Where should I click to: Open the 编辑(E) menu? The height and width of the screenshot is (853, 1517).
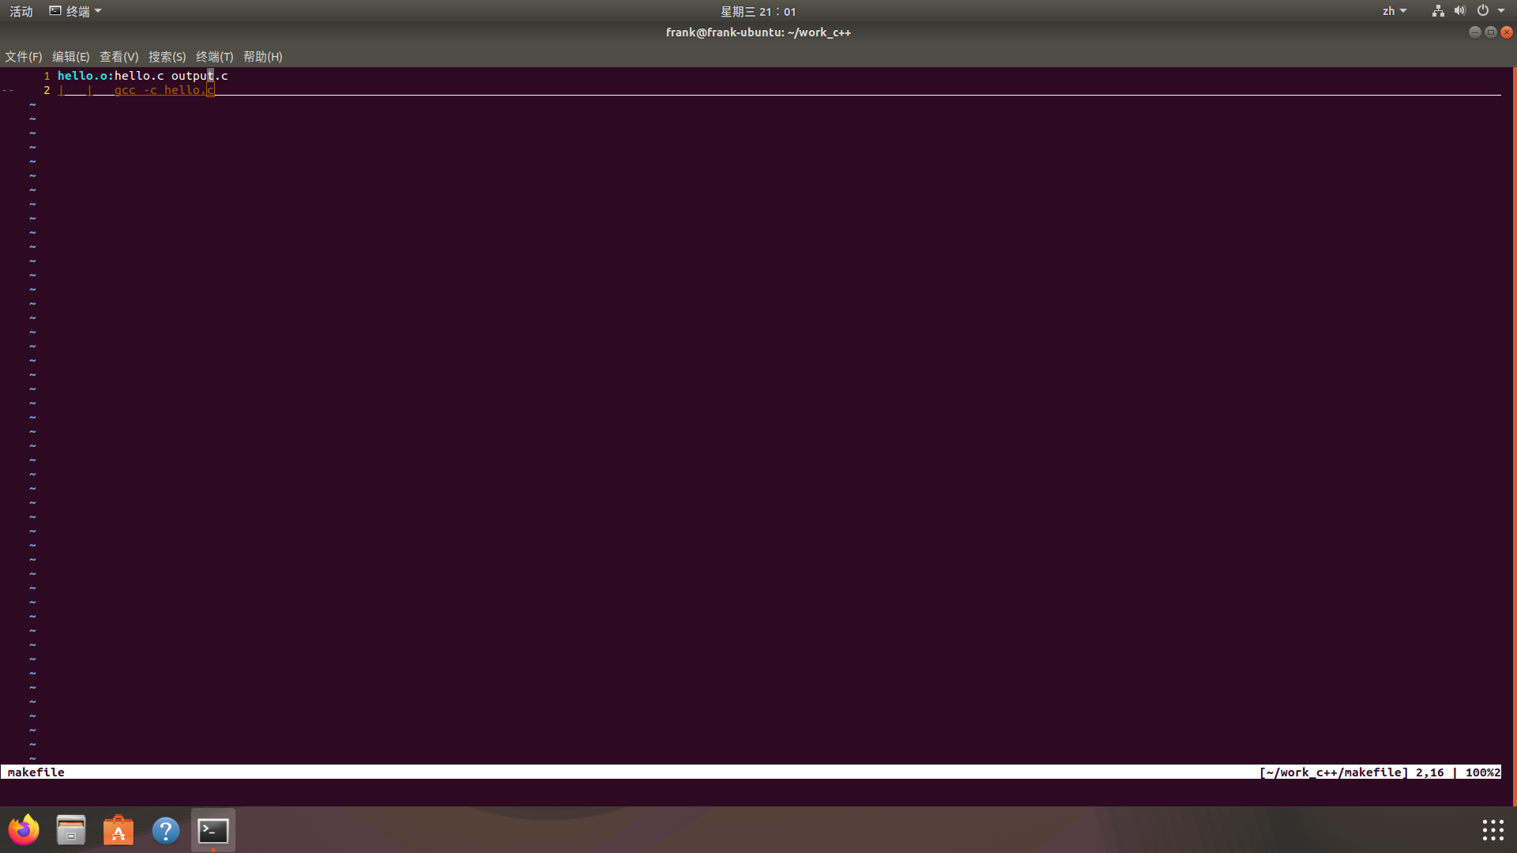(x=71, y=57)
